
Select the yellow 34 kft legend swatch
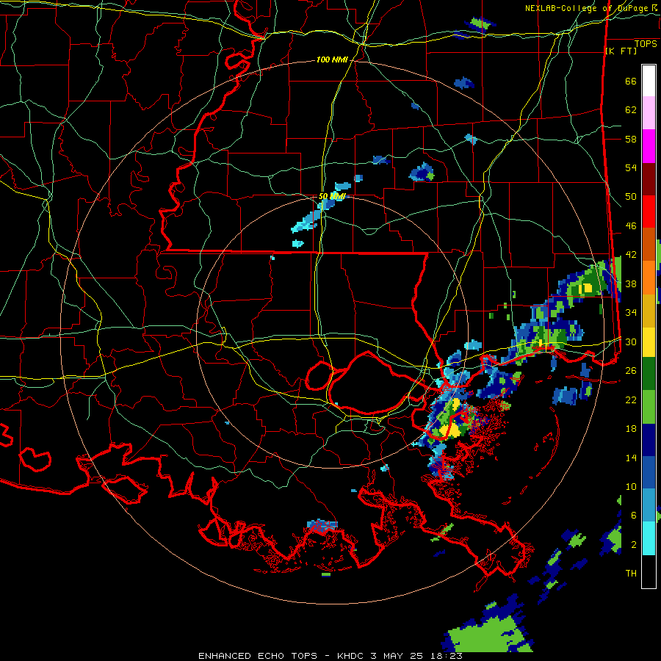(x=649, y=342)
